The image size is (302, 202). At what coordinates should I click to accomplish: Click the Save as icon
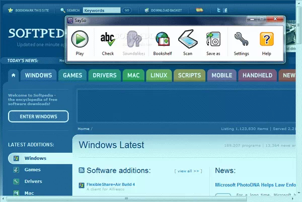213,42
